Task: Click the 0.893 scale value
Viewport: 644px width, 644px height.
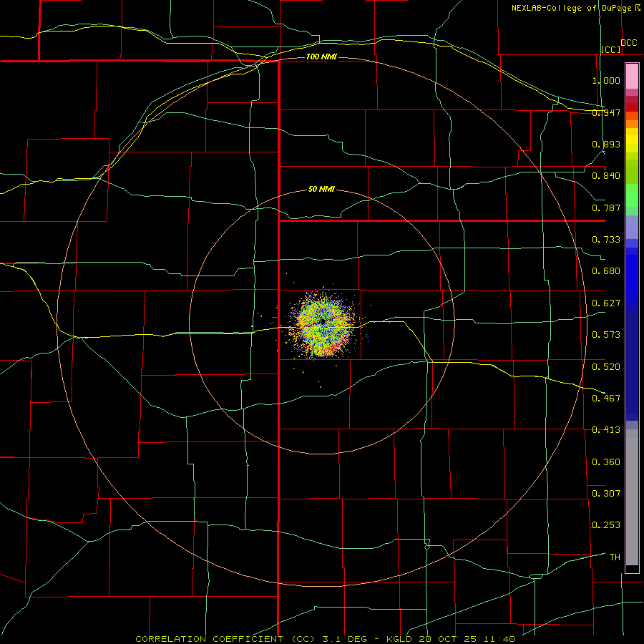Action: point(606,144)
